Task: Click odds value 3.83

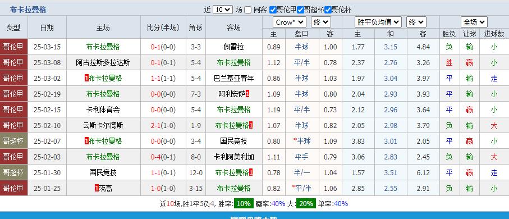Action: click(x=358, y=142)
